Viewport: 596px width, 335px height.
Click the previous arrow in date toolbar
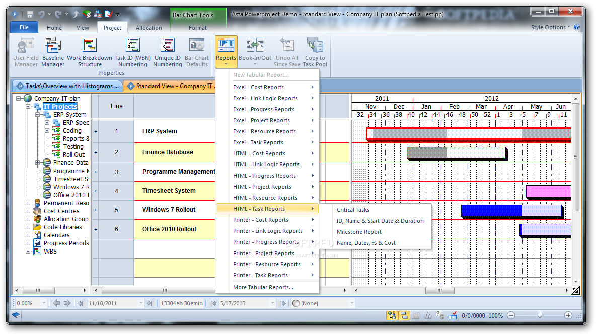pos(57,303)
